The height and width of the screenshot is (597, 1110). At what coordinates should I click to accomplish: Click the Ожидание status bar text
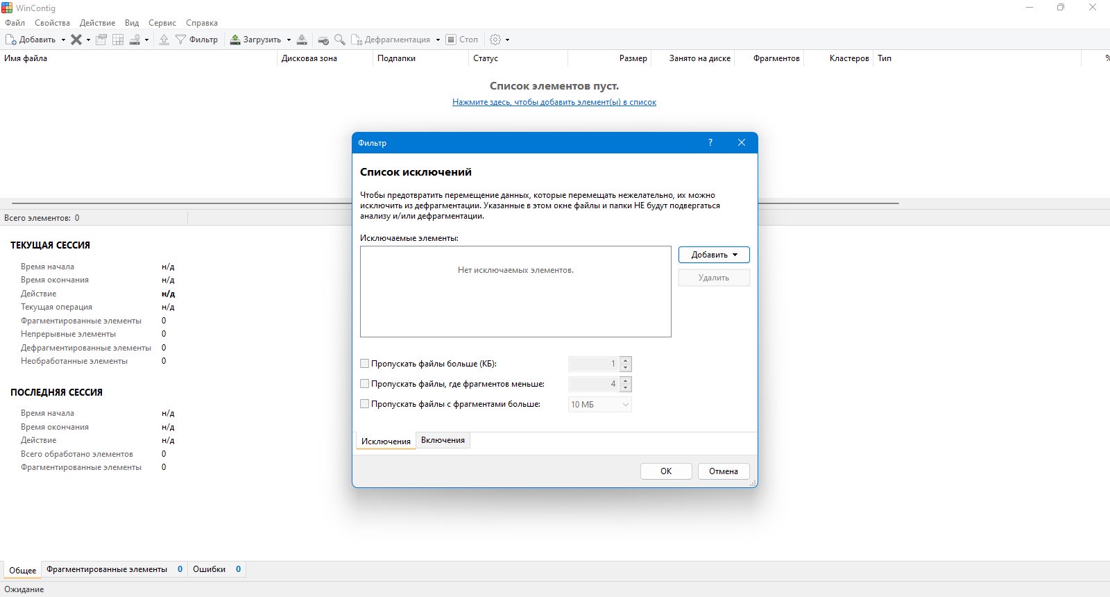click(24, 589)
